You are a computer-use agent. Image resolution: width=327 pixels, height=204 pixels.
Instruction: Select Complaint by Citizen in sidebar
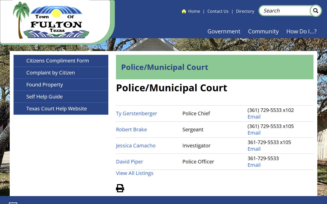(61, 73)
